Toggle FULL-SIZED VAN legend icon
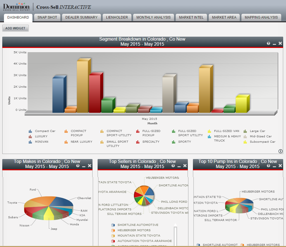The height and width of the screenshot is (247, 286). [209, 131]
